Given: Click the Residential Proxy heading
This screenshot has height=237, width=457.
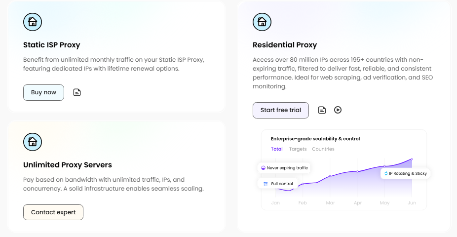Looking at the screenshot, I should 285,45.
